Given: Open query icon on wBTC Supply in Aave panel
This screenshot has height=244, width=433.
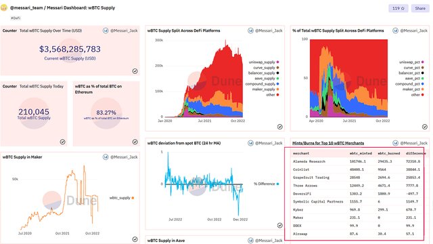Looking at the screenshot, I should [x=250, y=241].
